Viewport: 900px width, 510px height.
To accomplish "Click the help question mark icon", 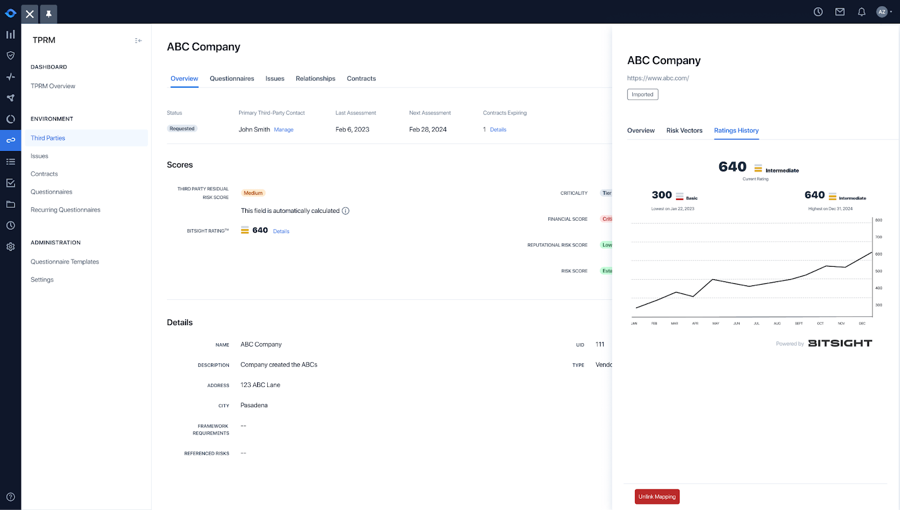I will (x=10, y=497).
